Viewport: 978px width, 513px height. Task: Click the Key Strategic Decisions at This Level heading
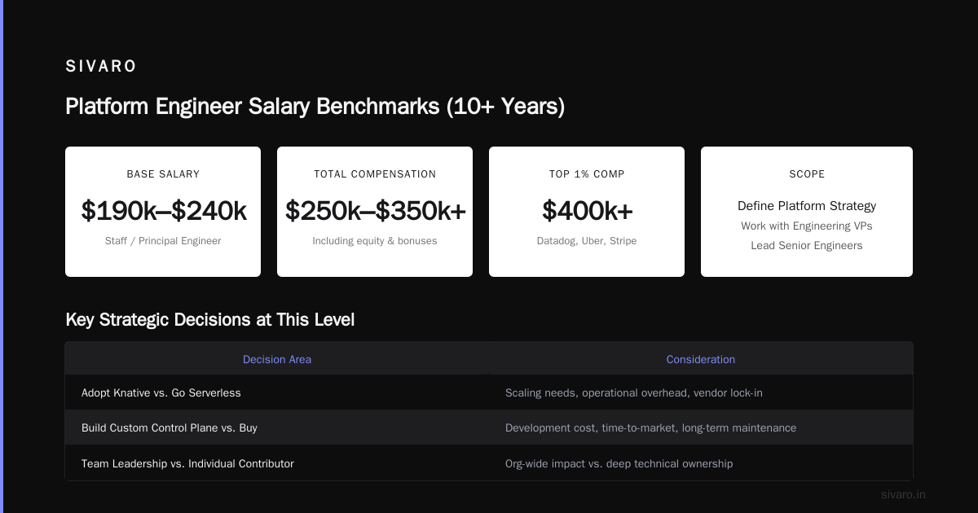click(x=209, y=320)
